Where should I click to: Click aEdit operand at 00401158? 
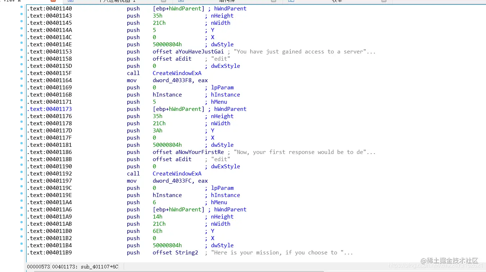tap(183, 59)
